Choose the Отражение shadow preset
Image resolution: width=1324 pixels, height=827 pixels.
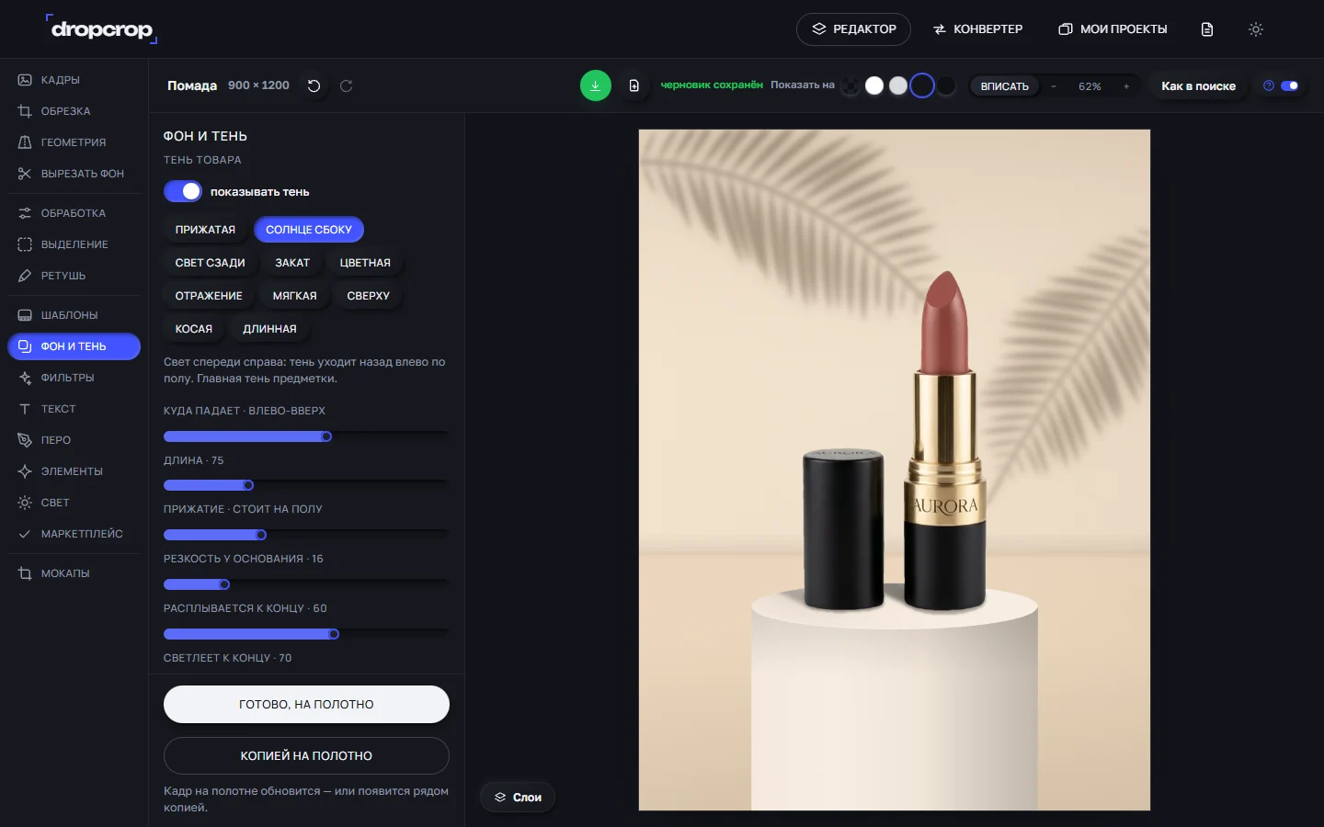(209, 296)
